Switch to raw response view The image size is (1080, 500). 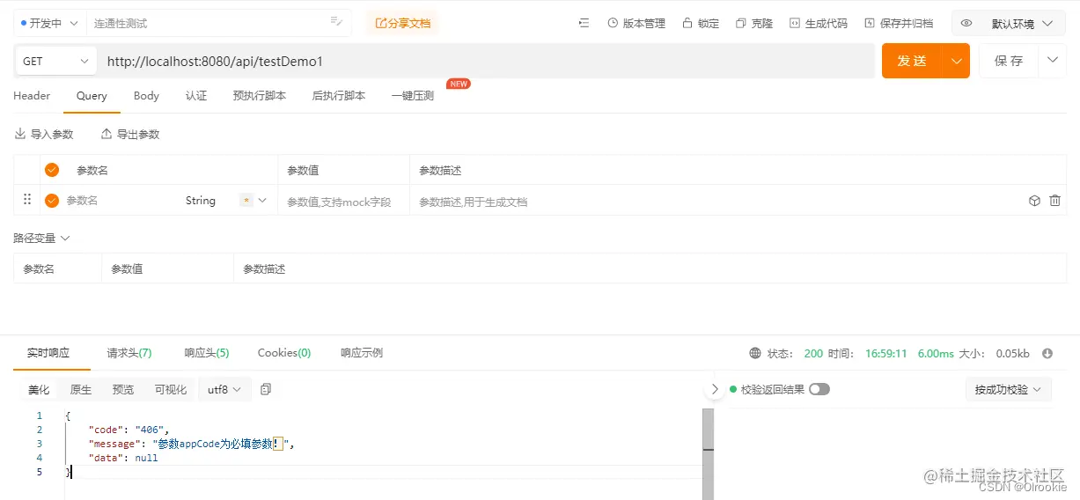[81, 389]
